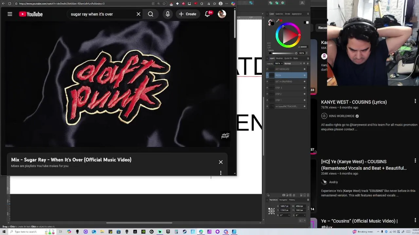Switch to the Color panel tab
419x235 pixels.
(272, 14)
